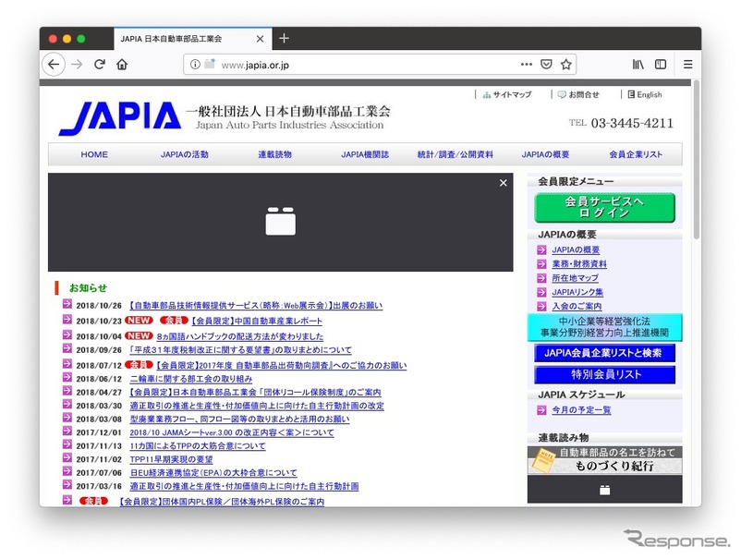This screenshot has width=741, height=559.
Task: Open a new tab with plus button
Action: (x=284, y=38)
